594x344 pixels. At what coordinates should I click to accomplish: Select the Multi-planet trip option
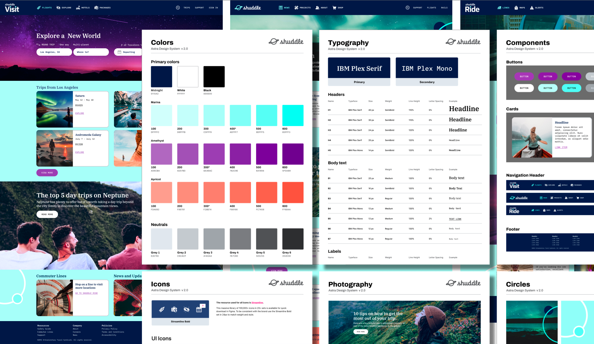81,45
